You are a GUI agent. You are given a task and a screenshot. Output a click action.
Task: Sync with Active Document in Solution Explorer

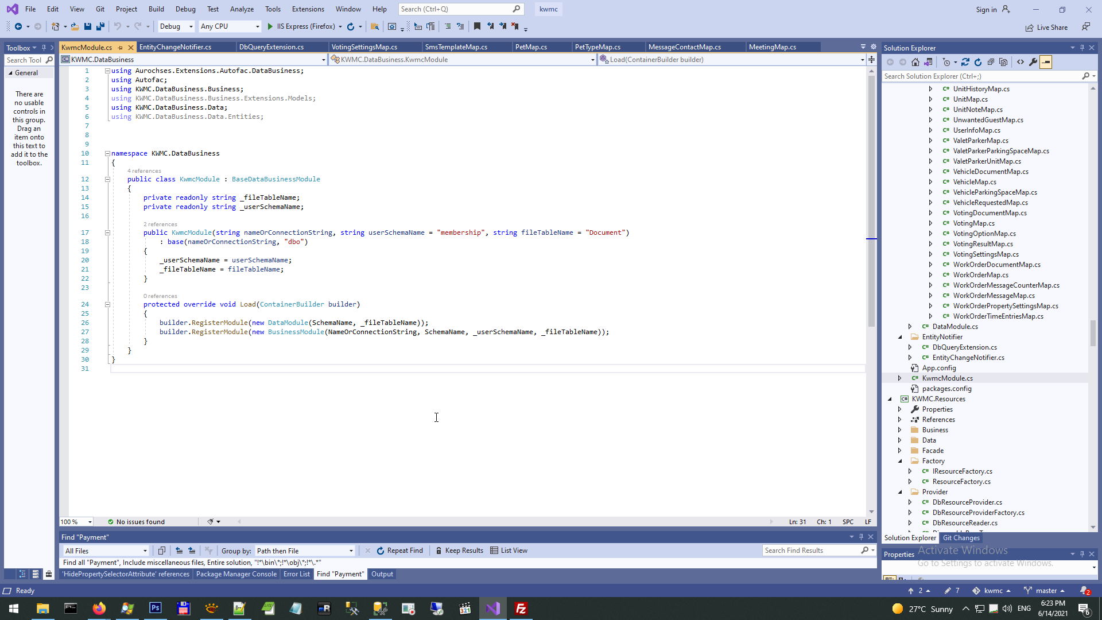coord(965,62)
